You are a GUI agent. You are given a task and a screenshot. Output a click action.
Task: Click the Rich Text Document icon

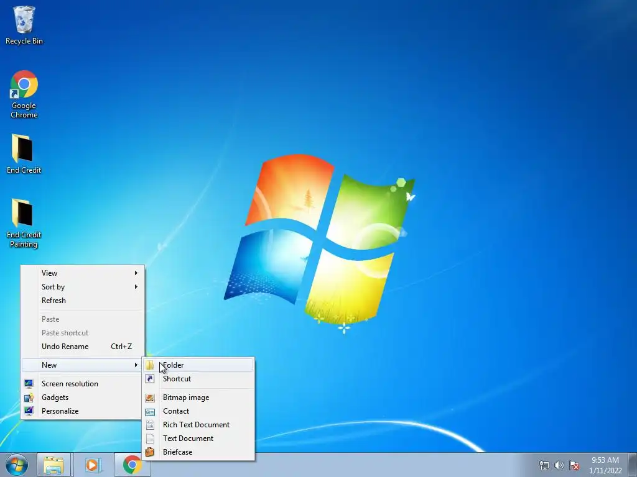tap(150, 425)
